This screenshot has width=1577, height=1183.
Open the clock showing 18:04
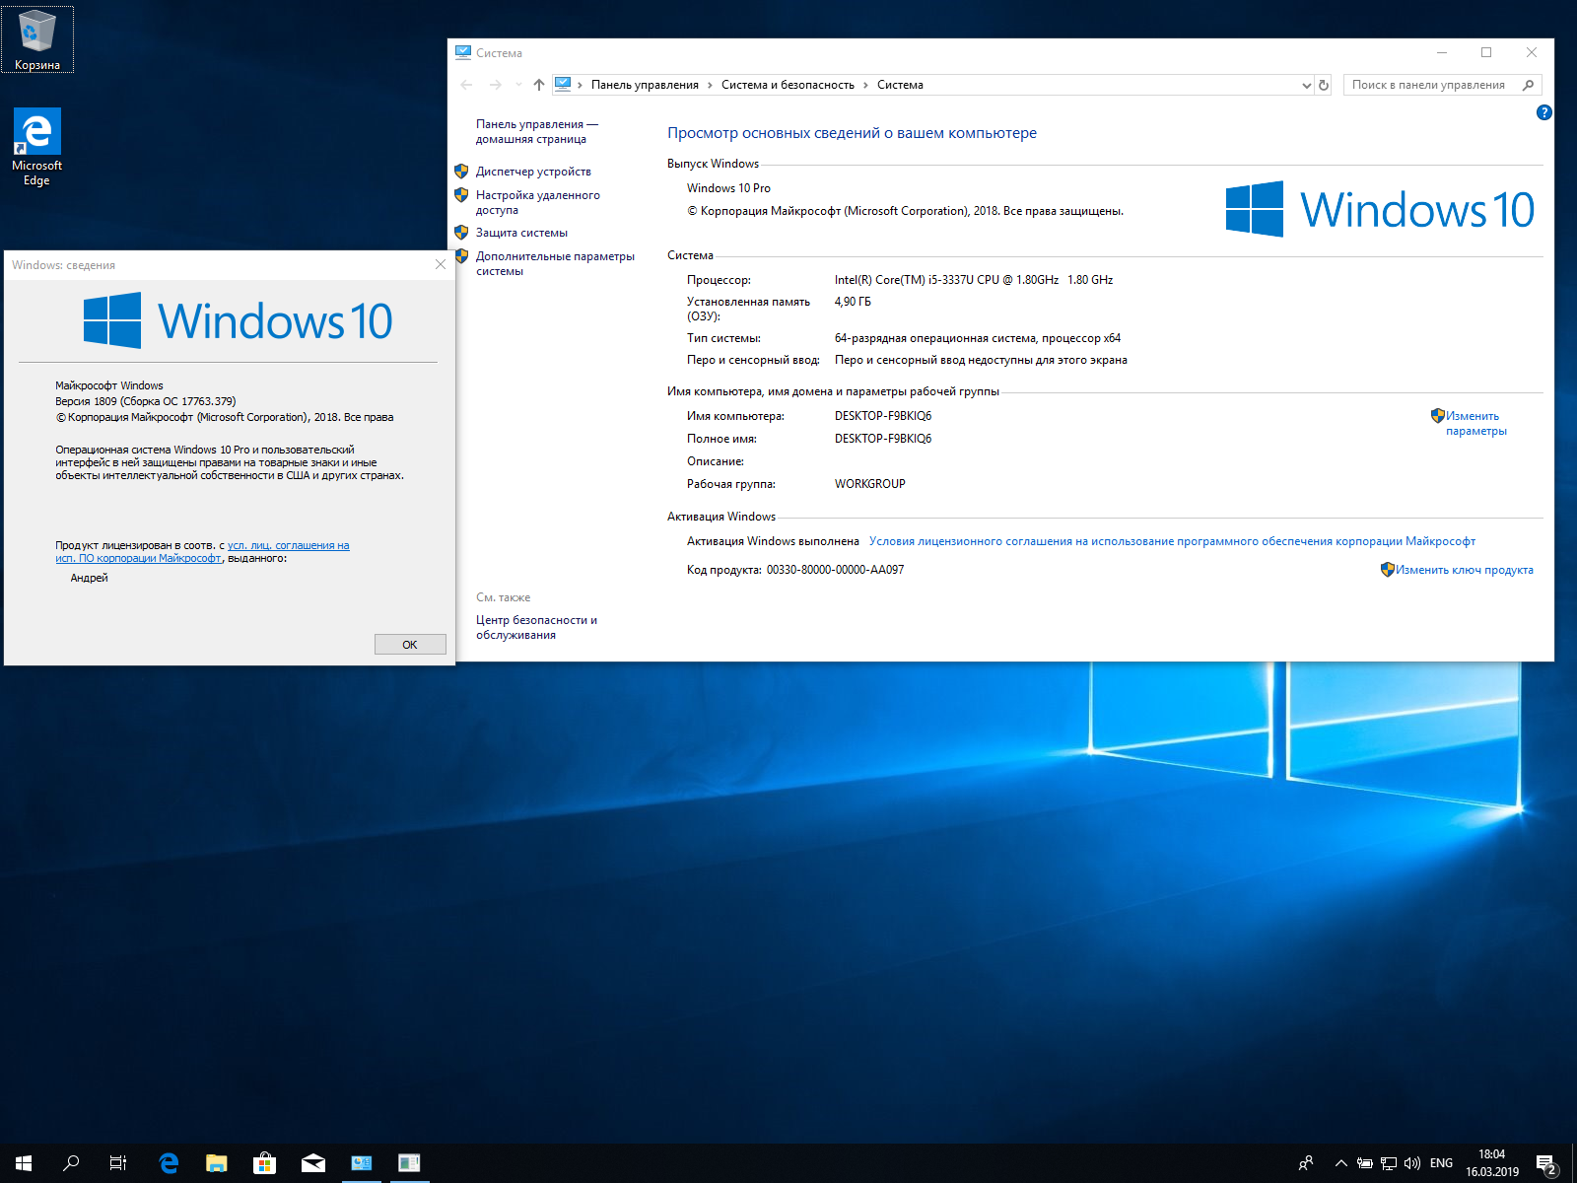pyautogui.click(x=1491, y=1163)
